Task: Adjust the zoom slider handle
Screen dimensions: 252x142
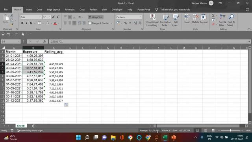Action: pos(230,131)
